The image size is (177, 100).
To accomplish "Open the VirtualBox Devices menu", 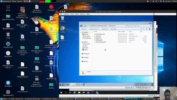I will (x=82, y=14).
